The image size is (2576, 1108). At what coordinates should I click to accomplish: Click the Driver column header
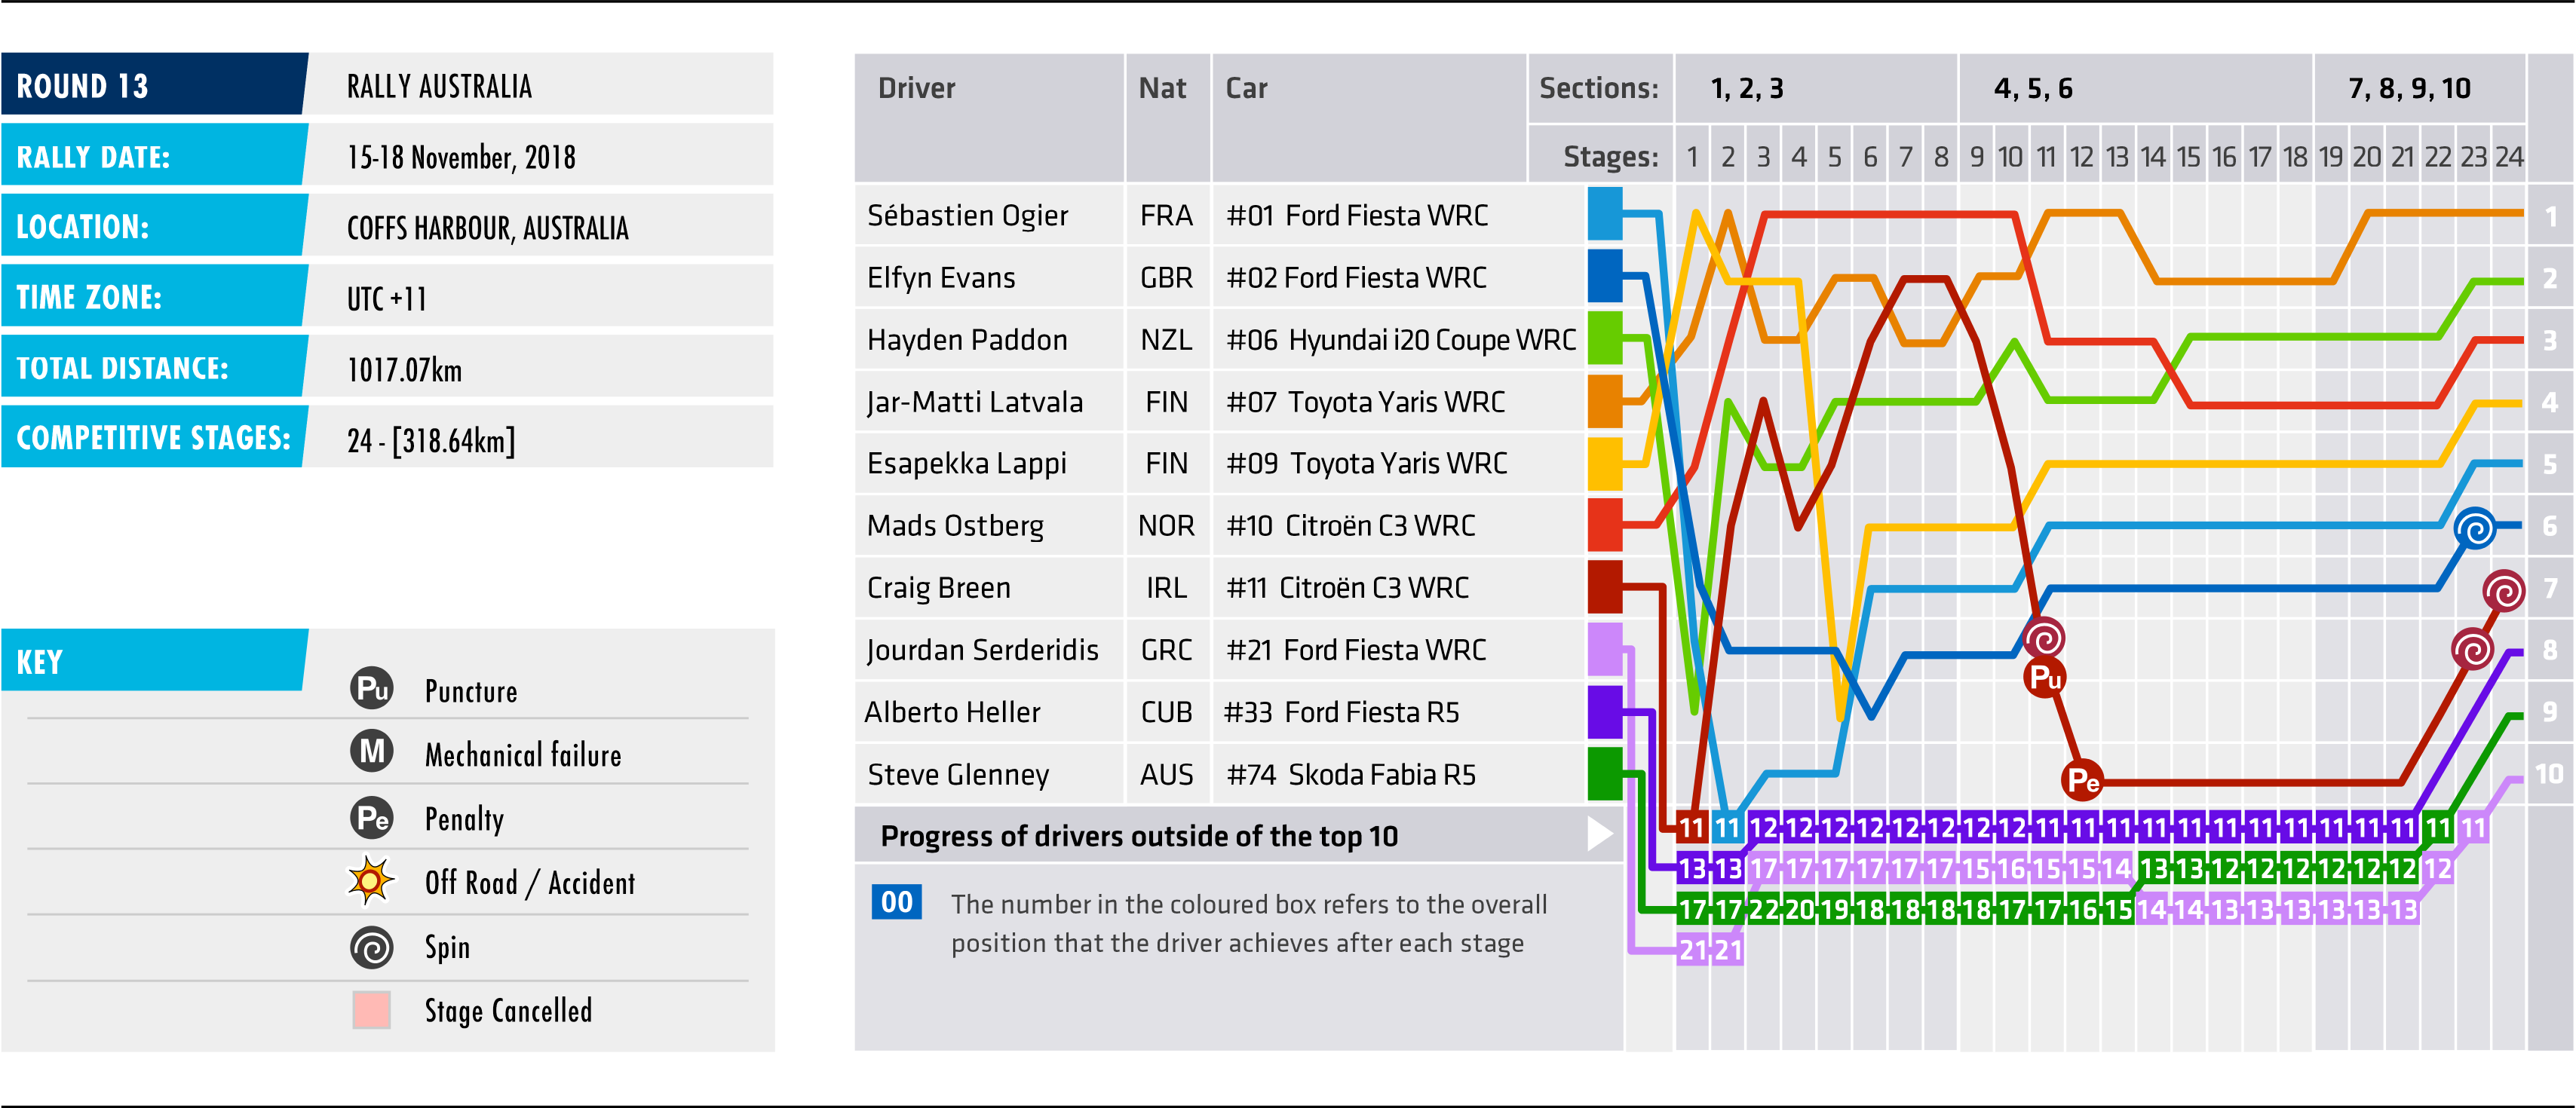point(916,88)
